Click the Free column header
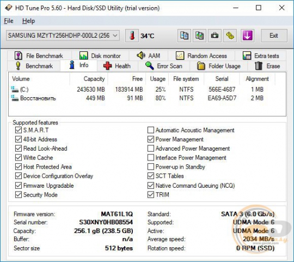This screenshot has height=262, width=294. [x=126, y=79]
